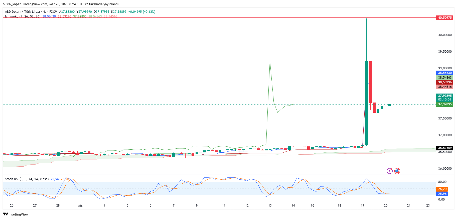Click the light green 38,54863 axis label

coord(445,78)
